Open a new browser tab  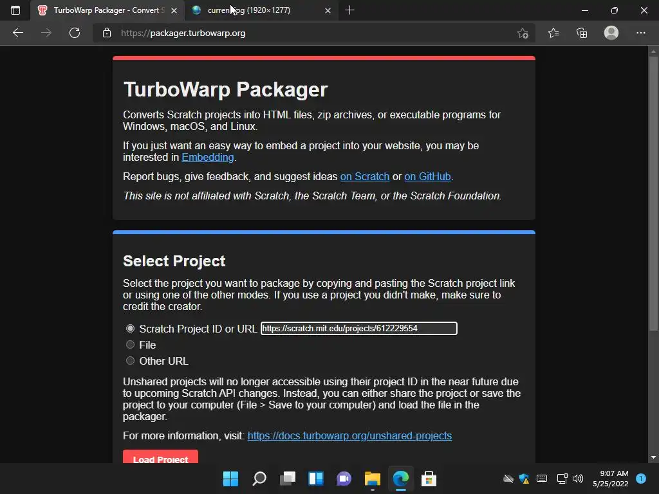pos(349,10)
